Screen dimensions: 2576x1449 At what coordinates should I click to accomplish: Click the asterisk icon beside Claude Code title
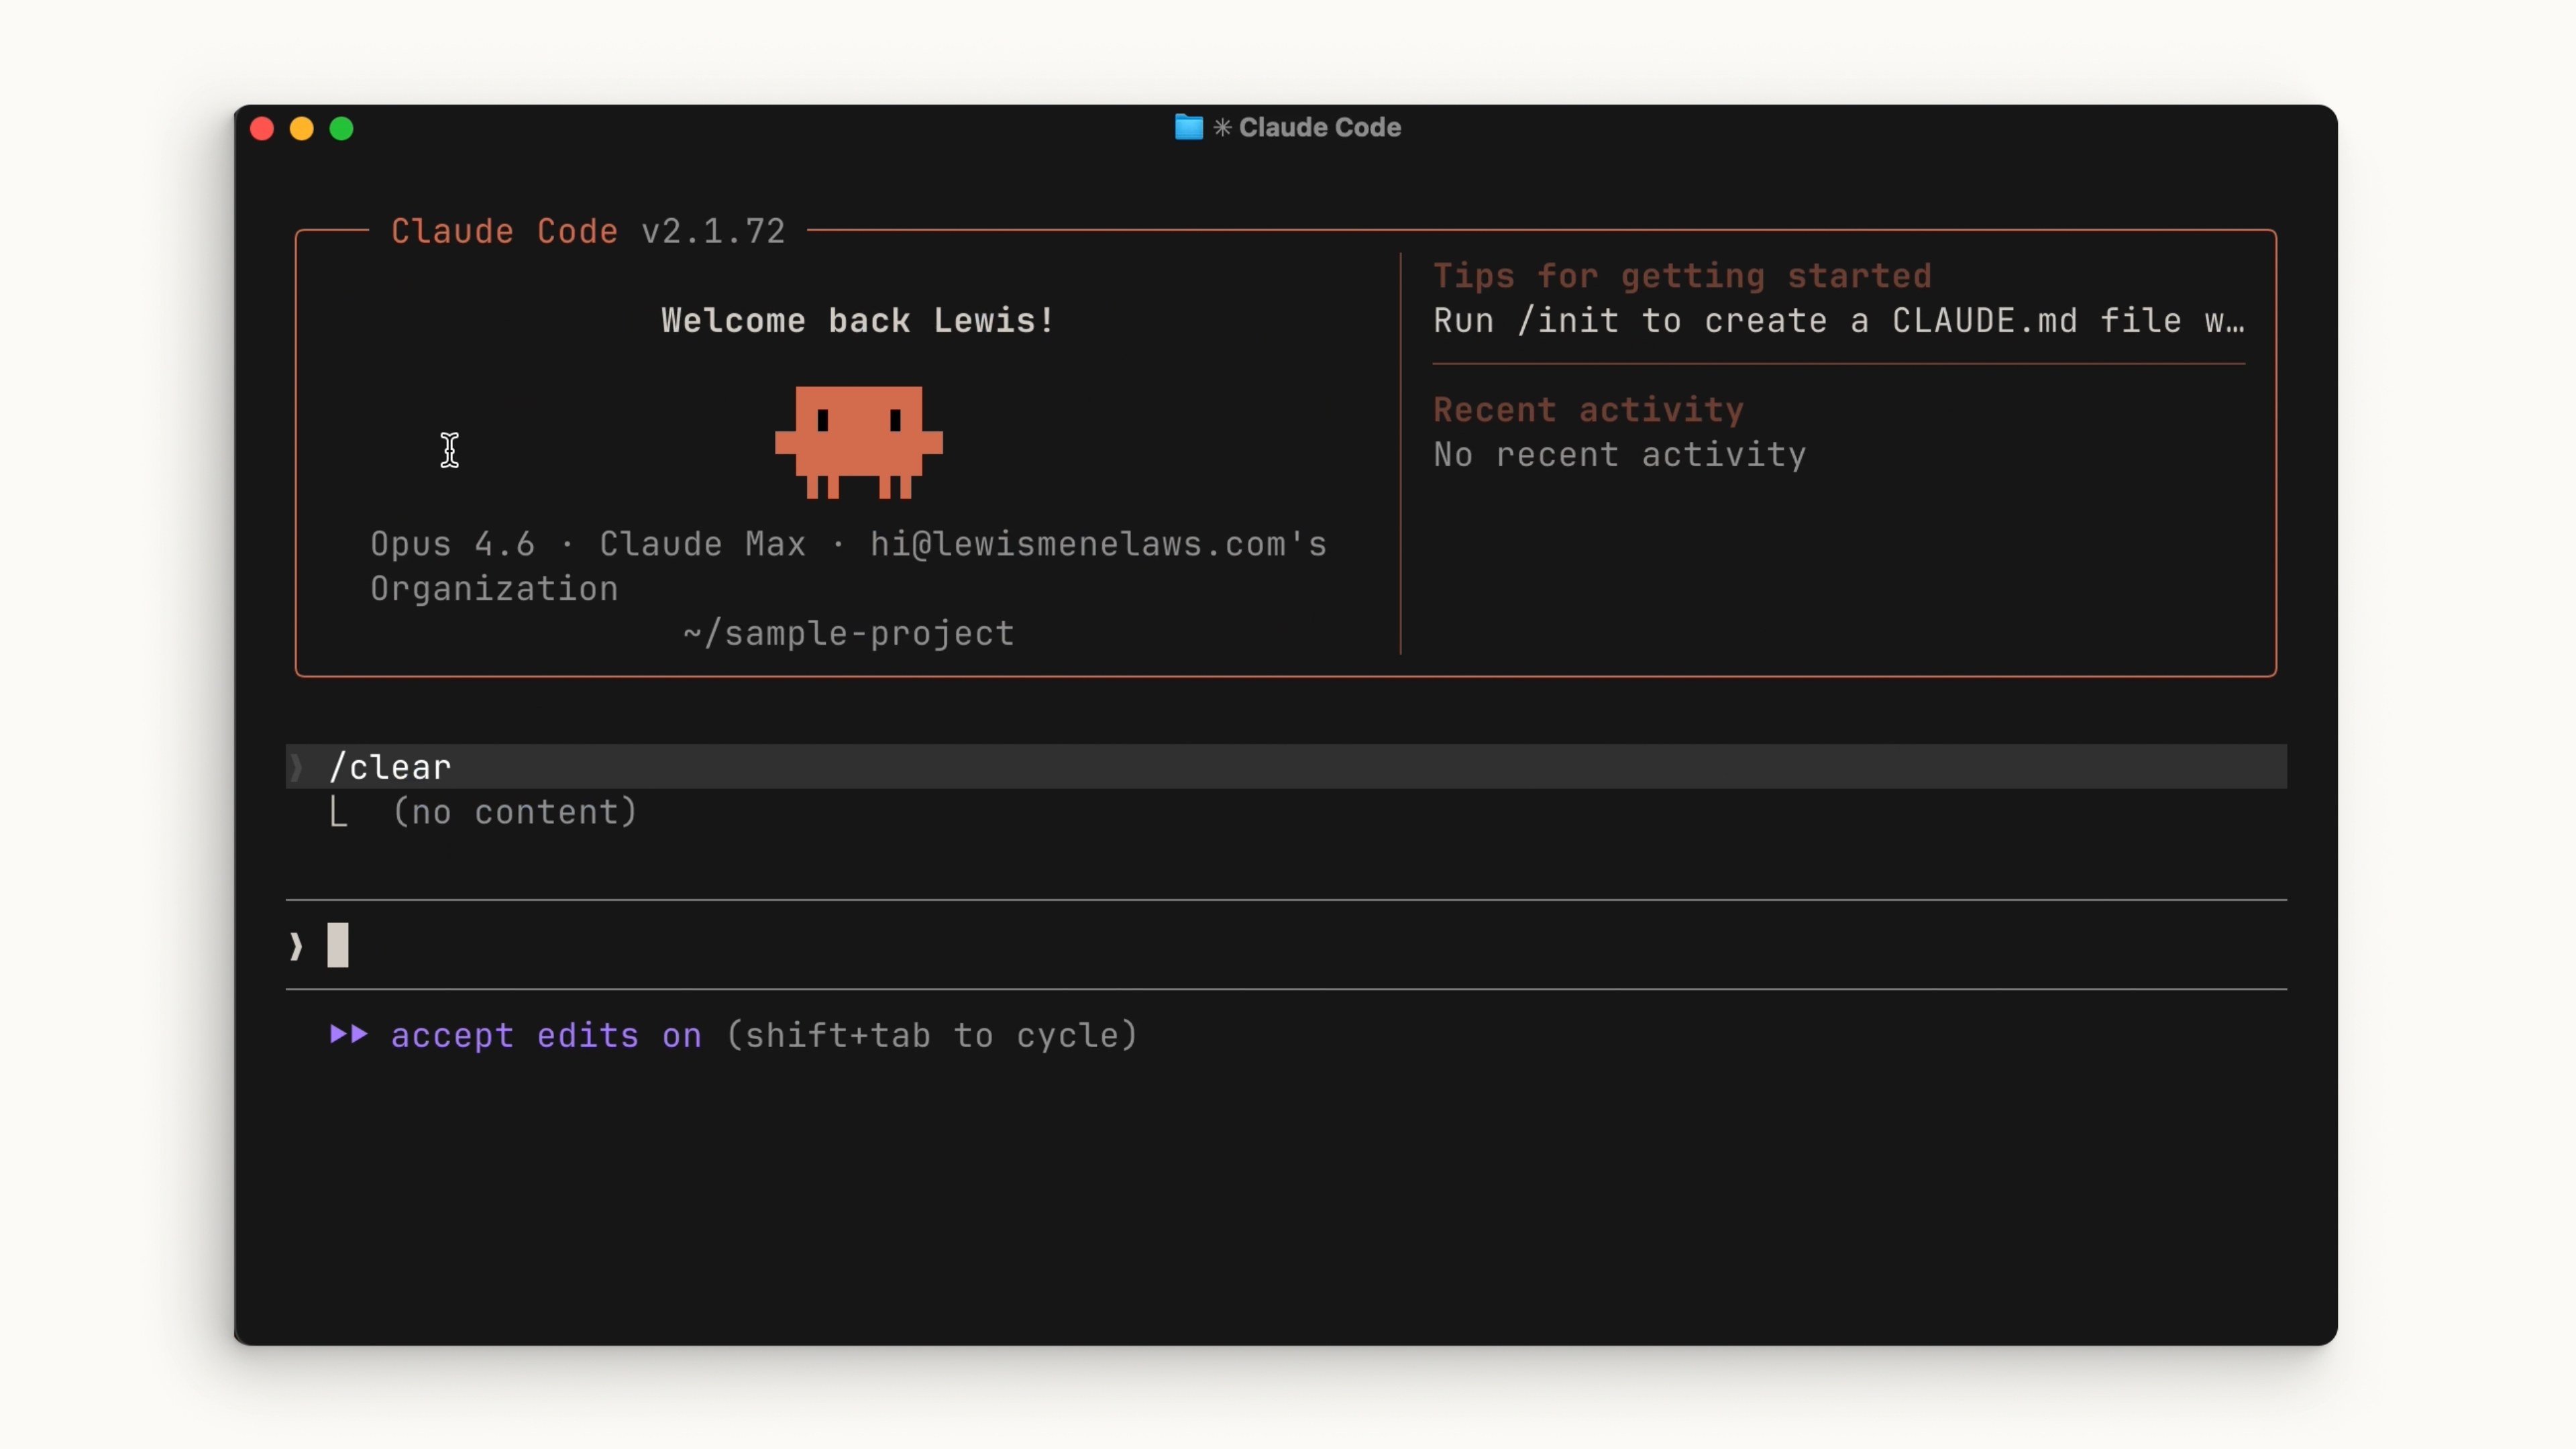pyautogui.click(x=1222, y=127)
